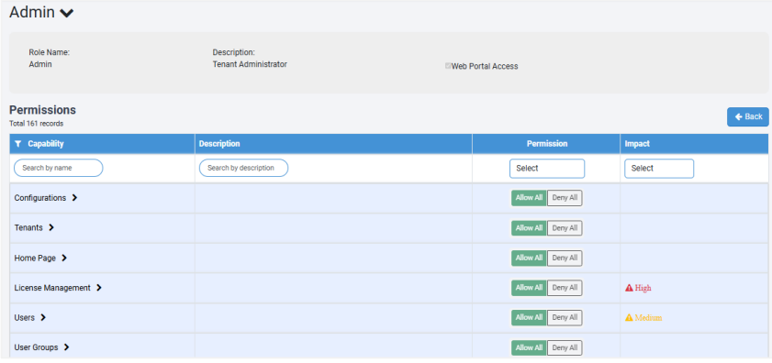Screen dimensions: 772x363
Task: Deny All permissions for Configurations
Action: point(565,198)
